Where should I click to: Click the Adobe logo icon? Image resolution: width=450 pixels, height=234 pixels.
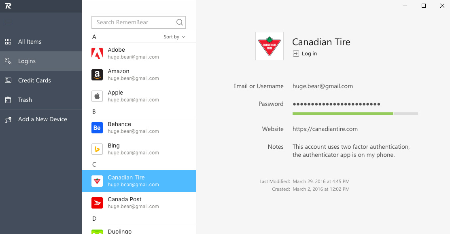97,53
